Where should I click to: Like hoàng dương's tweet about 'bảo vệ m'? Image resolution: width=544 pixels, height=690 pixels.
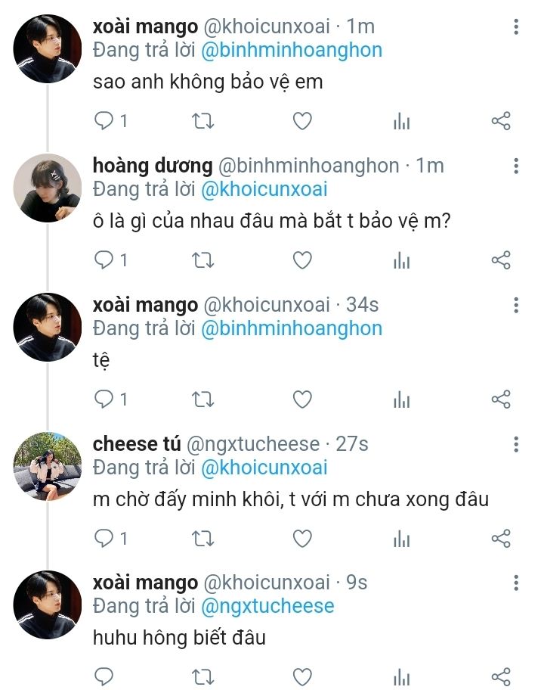click(302, 260)
